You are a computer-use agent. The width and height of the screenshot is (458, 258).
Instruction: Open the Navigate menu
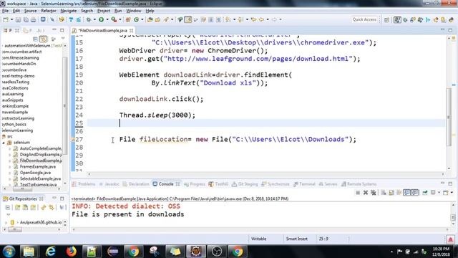pos(69,11)
